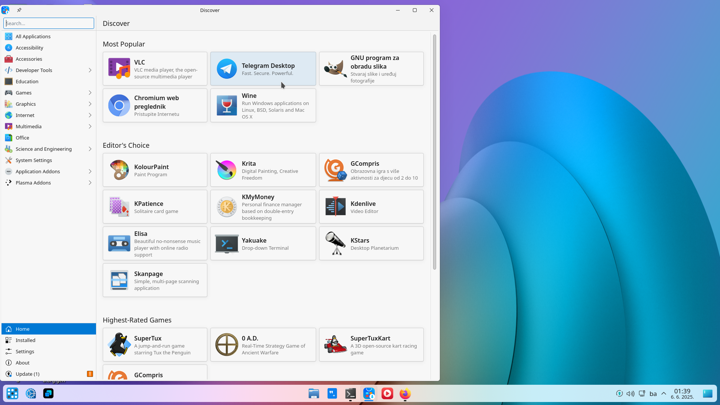Click the 'Highest-Rated Games' heading
The width and height of the screenshot is (720, 405).
pyautogui.click(x=137, y=320)
